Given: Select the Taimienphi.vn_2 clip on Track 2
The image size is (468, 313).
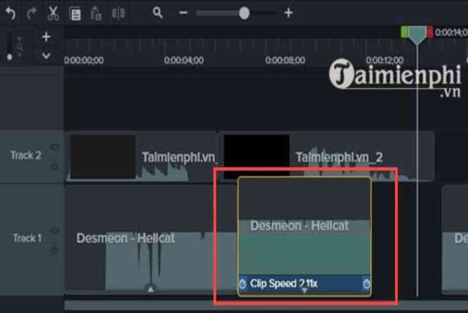Looking at the screenshot, I should click(x=328, y=156).
